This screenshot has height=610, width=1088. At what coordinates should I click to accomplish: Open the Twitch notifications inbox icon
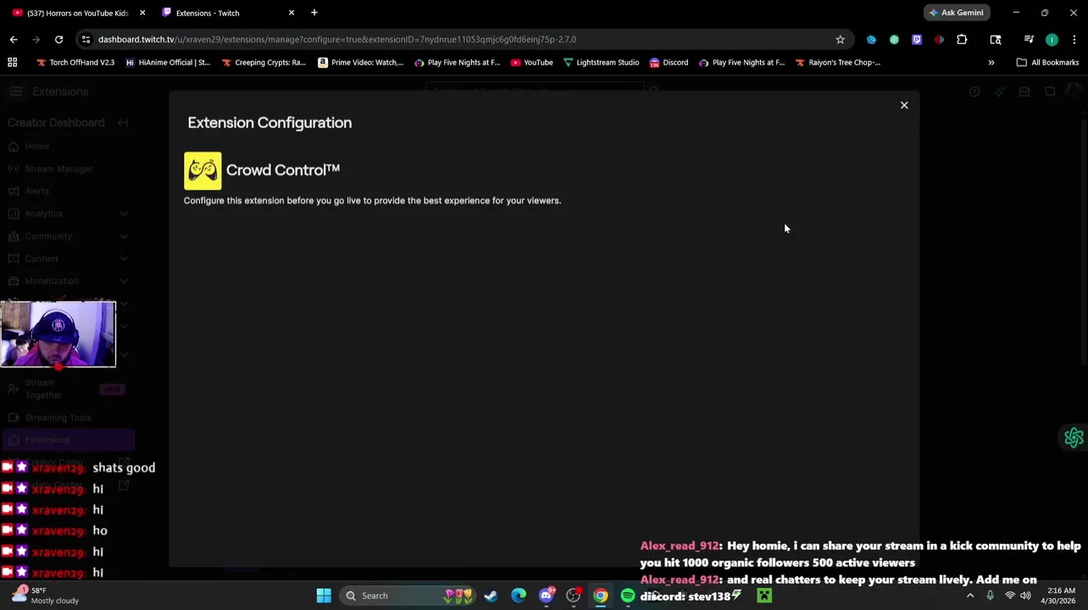coord(1024,91)
